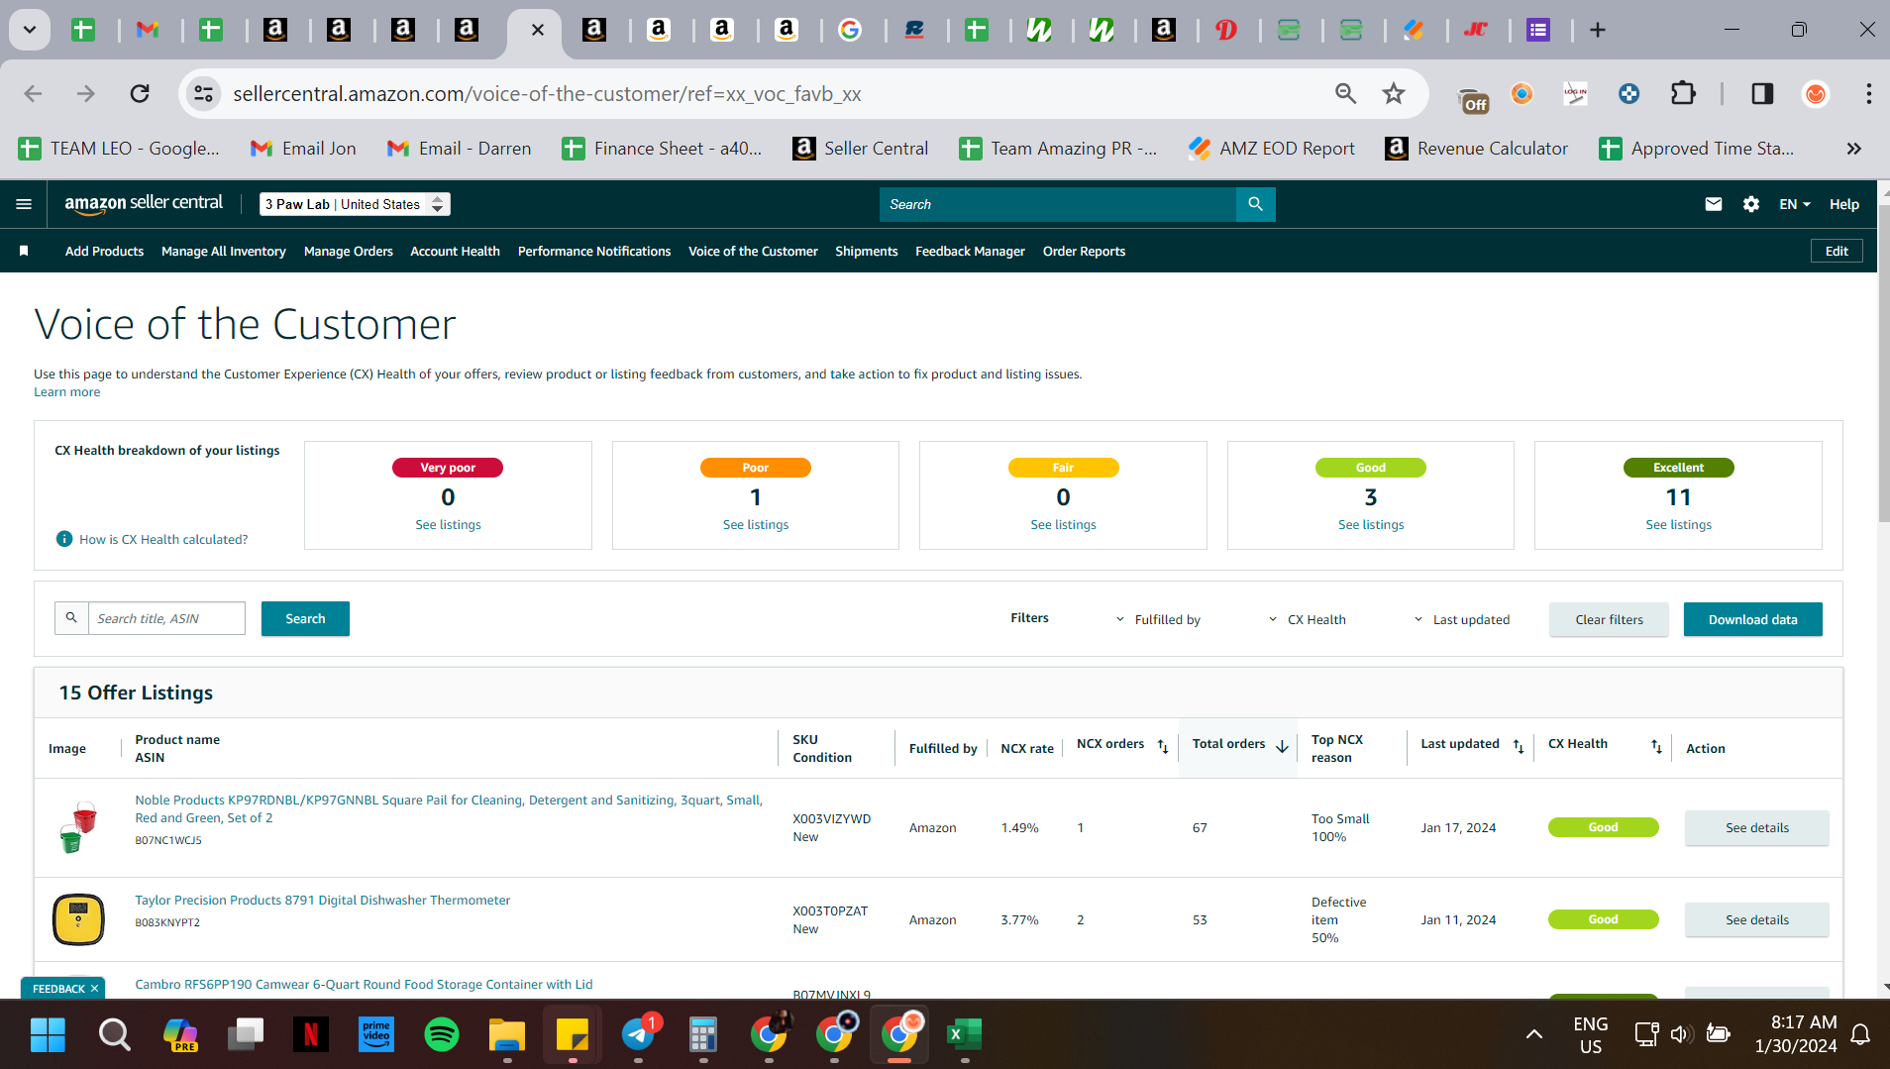This screenshot has height=1069, width=1890.
Task: Open Spotify from the taskbar
Action: tap(442, 1034)
